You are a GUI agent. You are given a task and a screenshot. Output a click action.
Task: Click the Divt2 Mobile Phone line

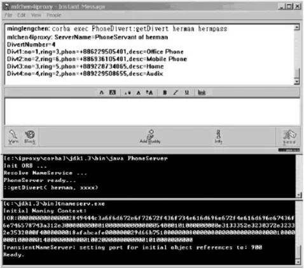97,59
